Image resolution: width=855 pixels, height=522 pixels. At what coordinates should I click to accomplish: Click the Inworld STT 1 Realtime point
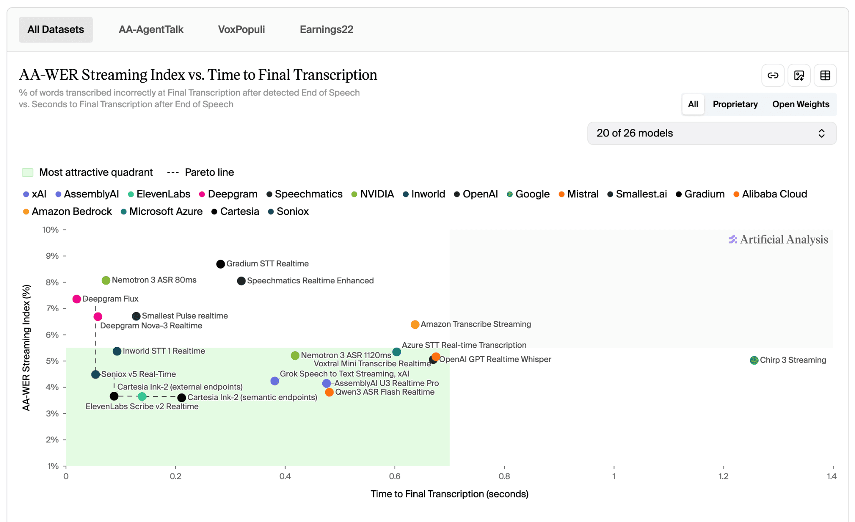point(117,351)
